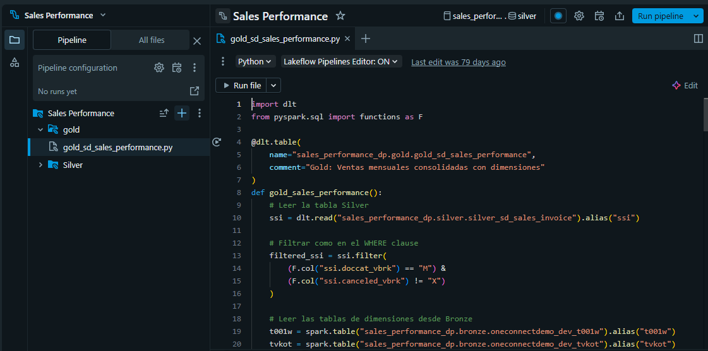Collapse the gold folder in the tree
The image size is (708, 351).
pyautogui.click(x=40, y=129)
